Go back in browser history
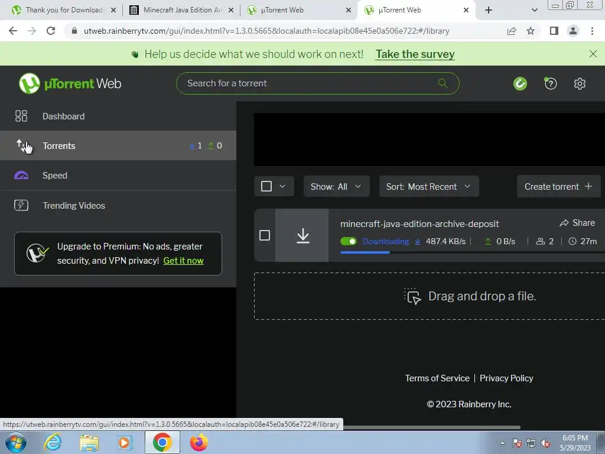 pos(13,31)
